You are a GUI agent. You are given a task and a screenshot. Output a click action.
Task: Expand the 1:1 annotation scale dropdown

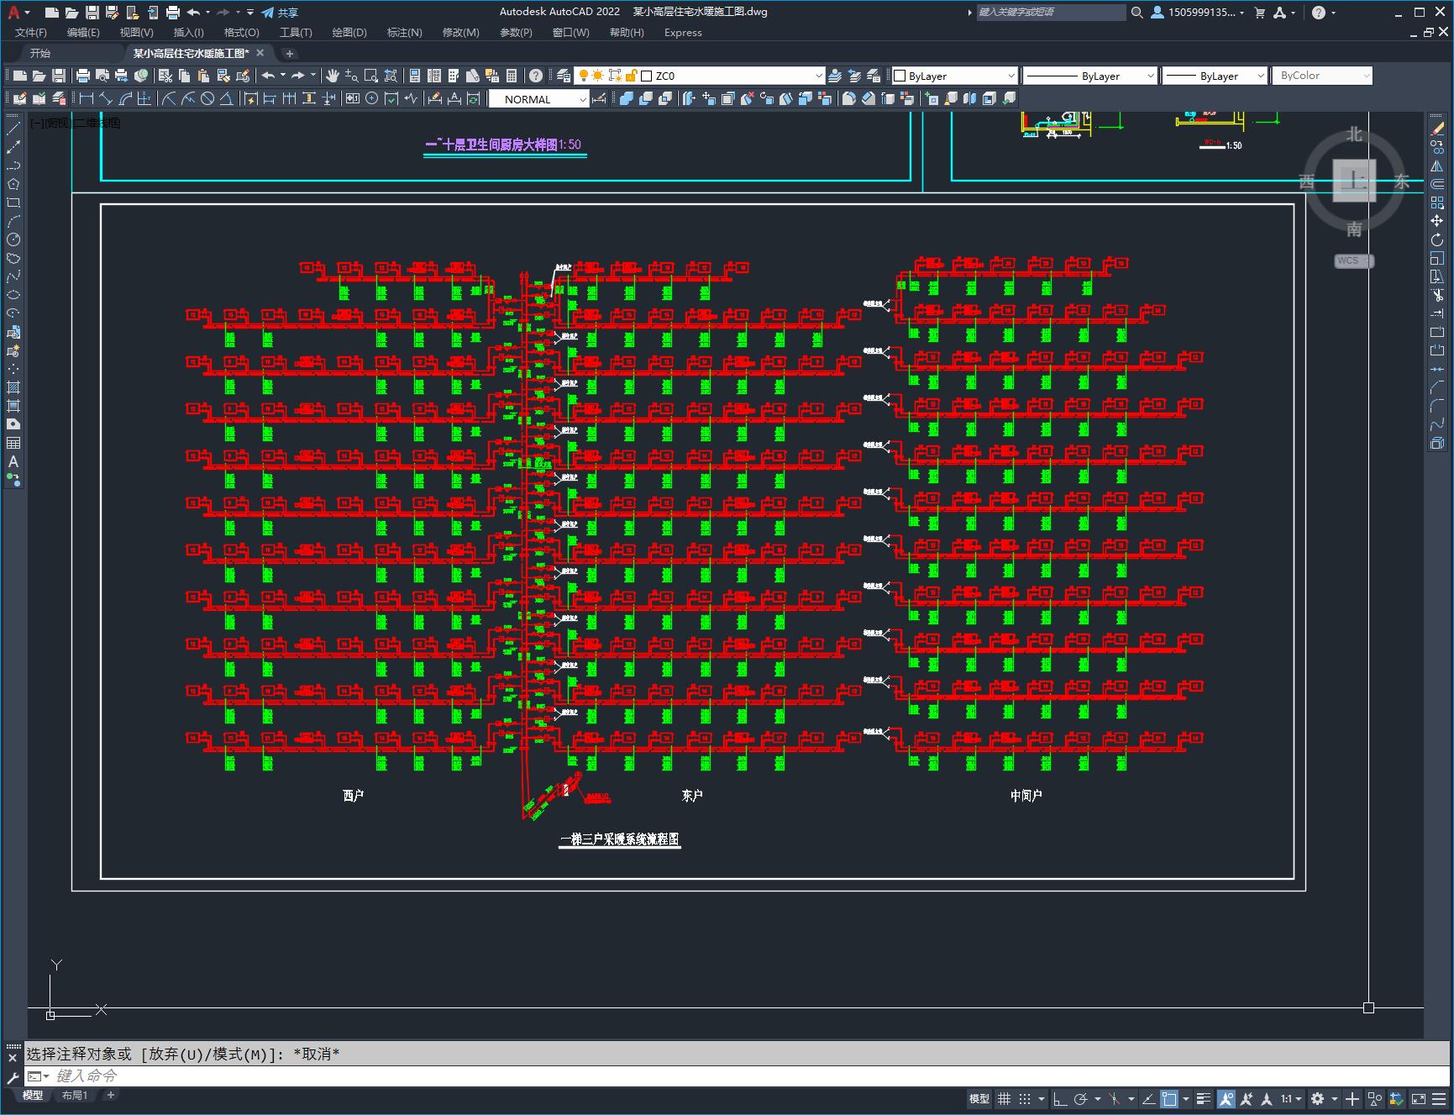click(x=1291, y=1098)
